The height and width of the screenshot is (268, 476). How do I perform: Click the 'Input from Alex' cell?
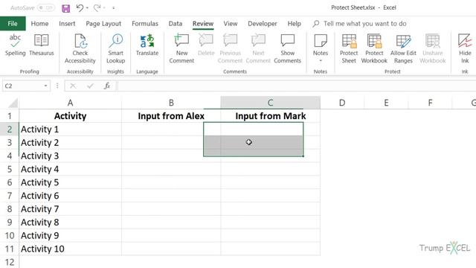point(171,116)
